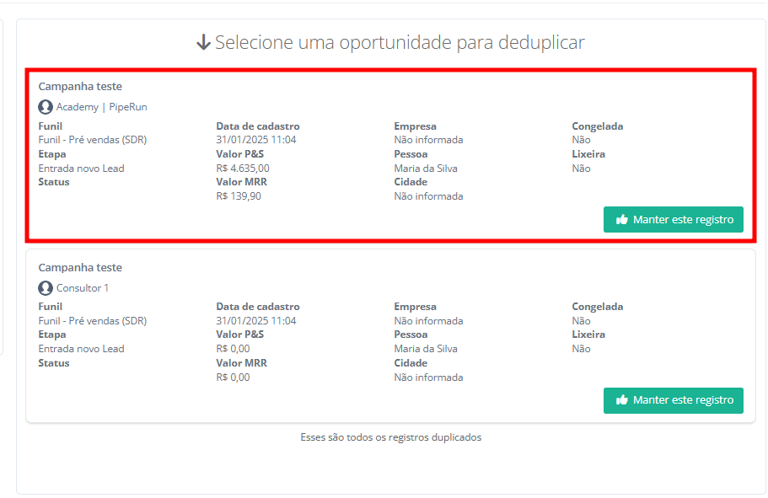The width and height of the screenshot is (768, 498).
Task: Click Entrada novo Lead in the Consultor 1 card
Action: (x=81, y=349)
